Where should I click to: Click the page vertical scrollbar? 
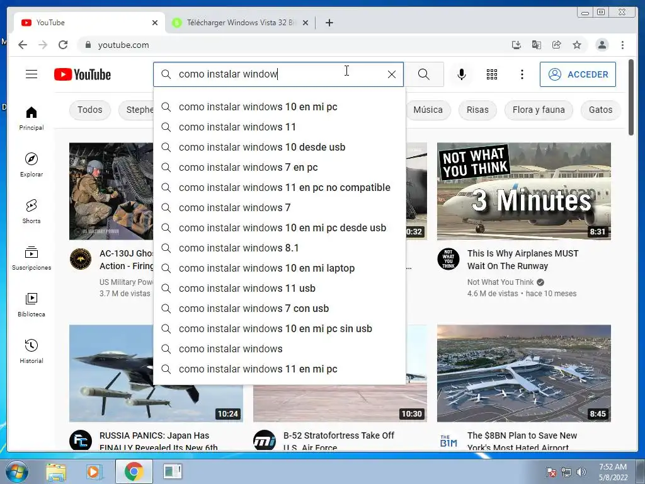[x=631, y=97]
